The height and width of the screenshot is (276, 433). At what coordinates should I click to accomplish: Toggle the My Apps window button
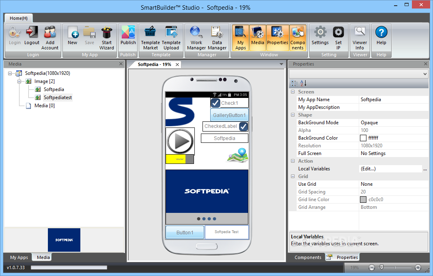pos(241,38)
